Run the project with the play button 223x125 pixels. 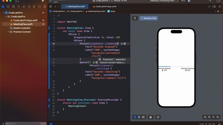point(43,1)
